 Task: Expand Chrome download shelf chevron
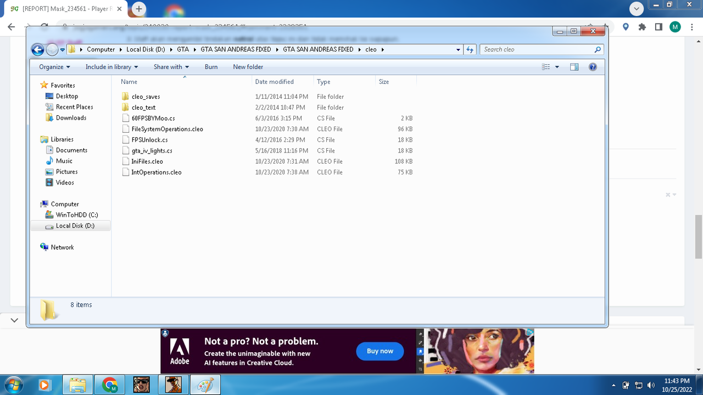click(15, 320)
